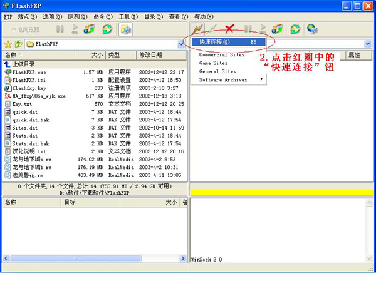Viewport: 376px width, 286px height.
Task: Choose Game Sites from the menu
Action: point(213,63)
